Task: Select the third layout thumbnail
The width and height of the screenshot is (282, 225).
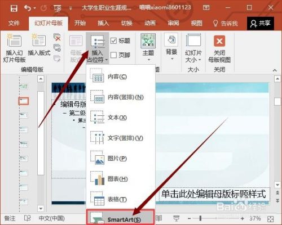Action: 24,115
